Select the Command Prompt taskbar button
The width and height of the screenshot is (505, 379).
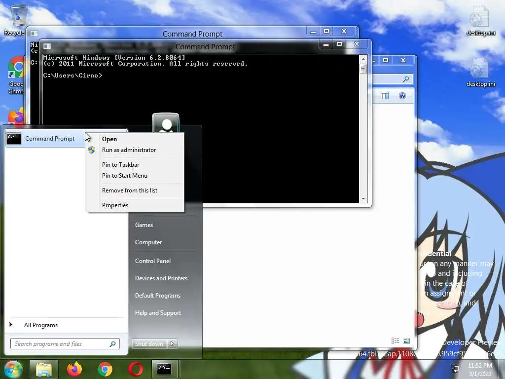164,369
